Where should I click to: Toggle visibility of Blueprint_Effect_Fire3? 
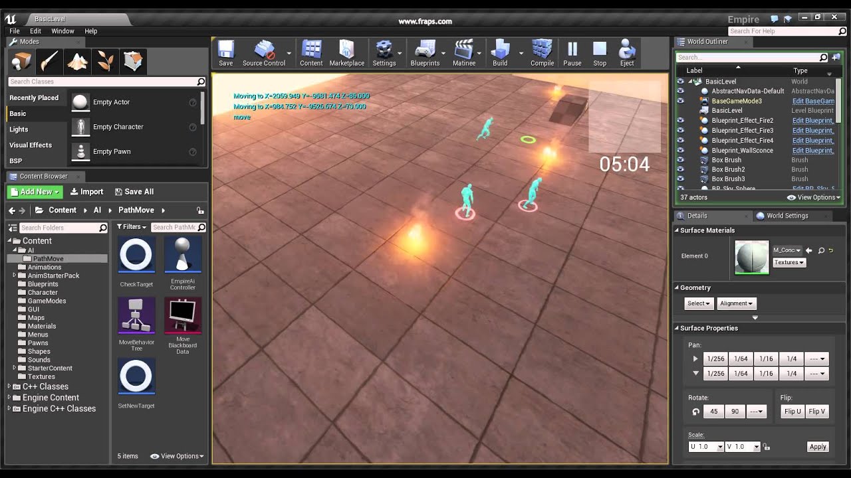pos(680,131)
